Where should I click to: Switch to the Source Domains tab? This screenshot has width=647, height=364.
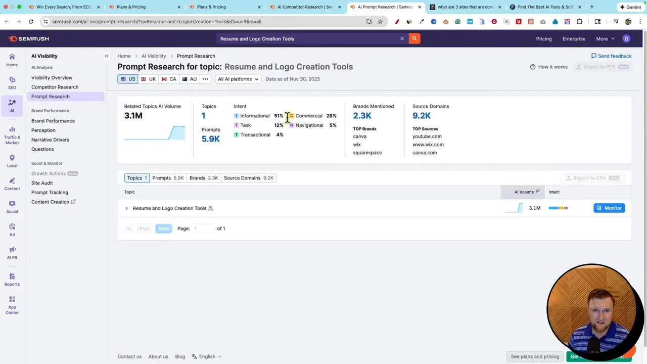click(x=248, y=177)
